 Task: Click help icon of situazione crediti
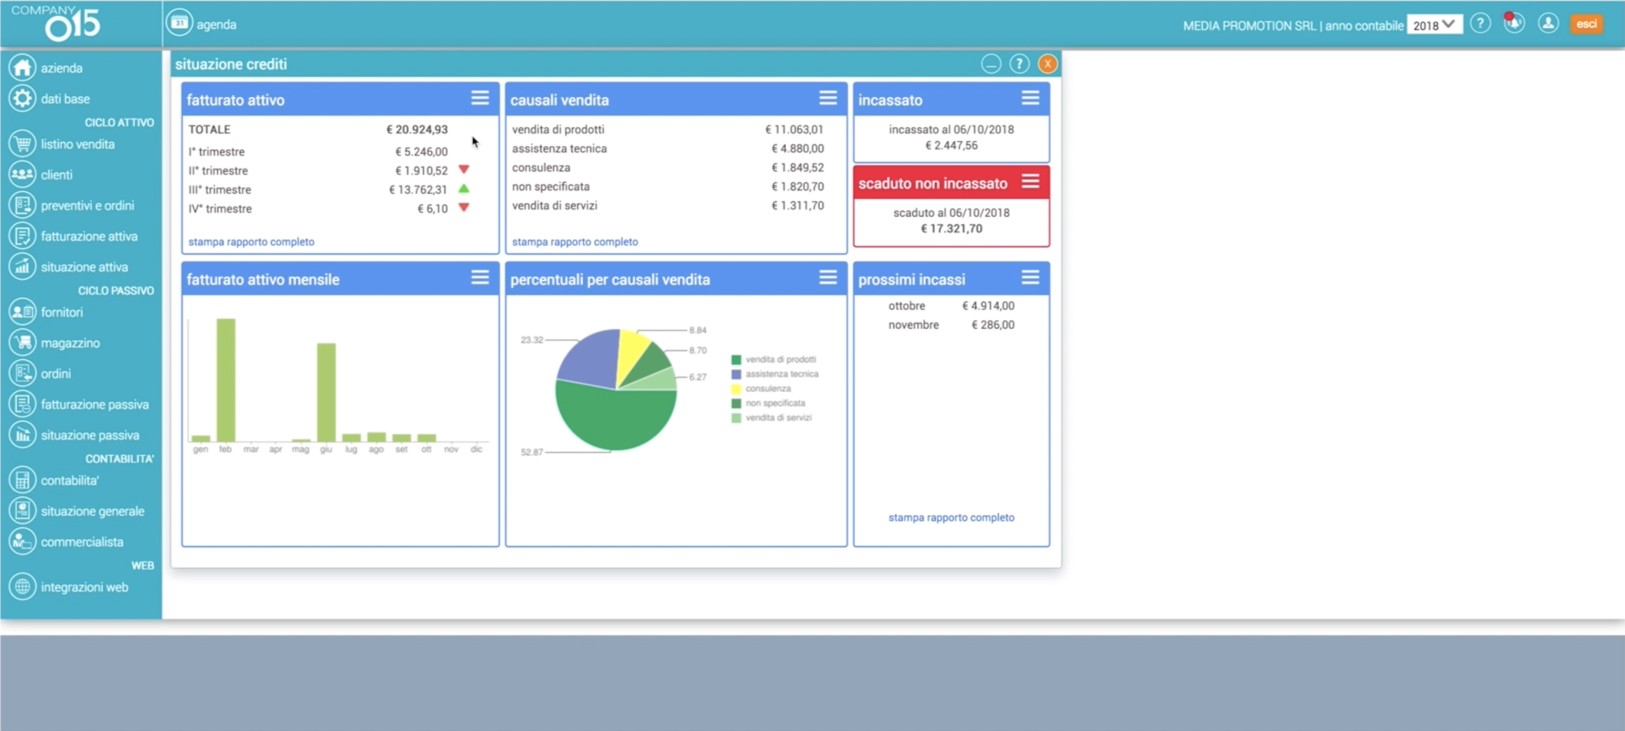1019,63
